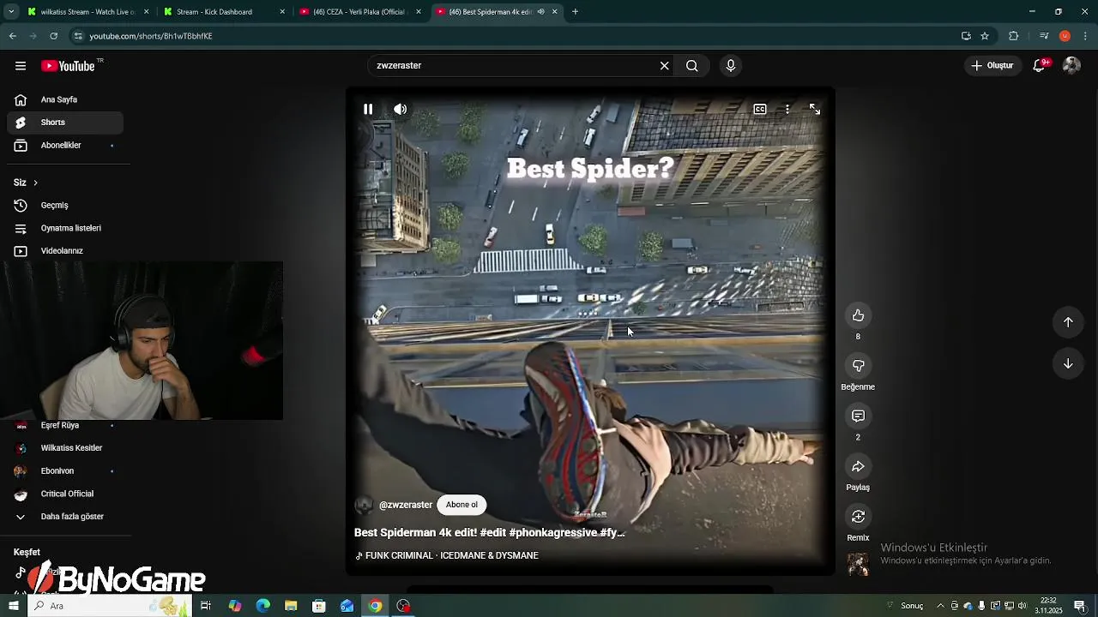Viewport: 1098px width, 617px height.
Task: Mute the Shorts volume speaker
Action: click(401, 110)
